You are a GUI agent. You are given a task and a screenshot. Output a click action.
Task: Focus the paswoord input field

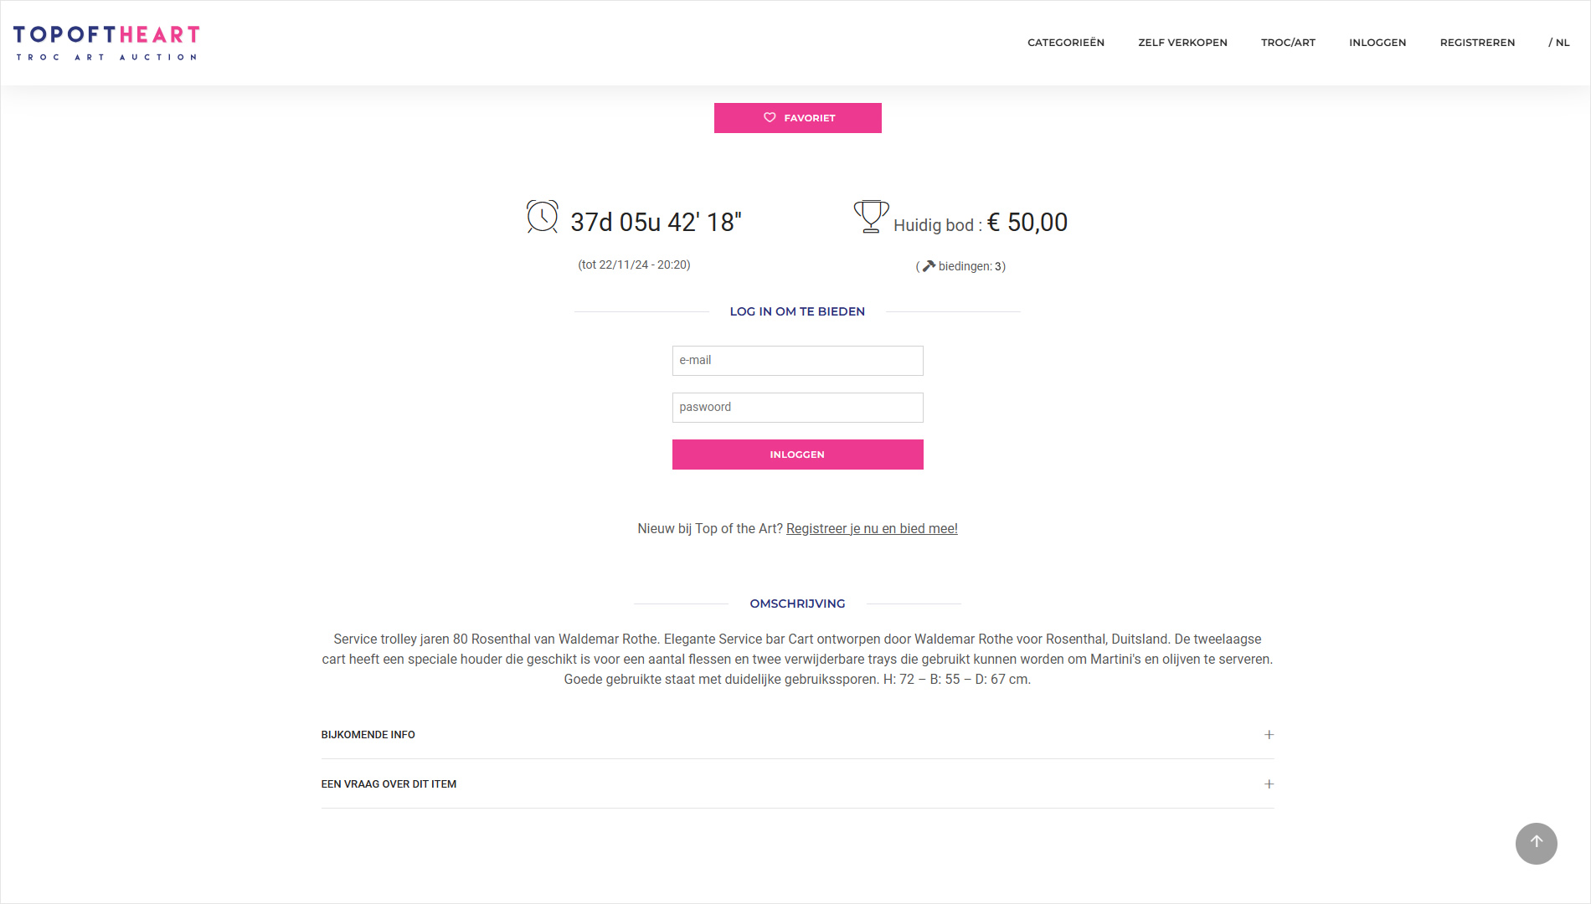click(797, 408)
